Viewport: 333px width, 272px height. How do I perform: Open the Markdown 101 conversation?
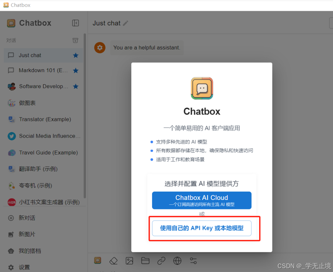pos(44,71)
